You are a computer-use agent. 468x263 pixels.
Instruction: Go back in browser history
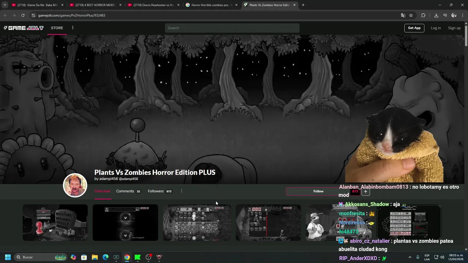[x=5, y=15]
